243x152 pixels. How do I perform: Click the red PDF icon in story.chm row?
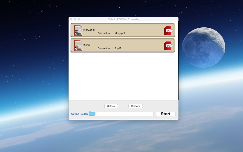[168, 30]
